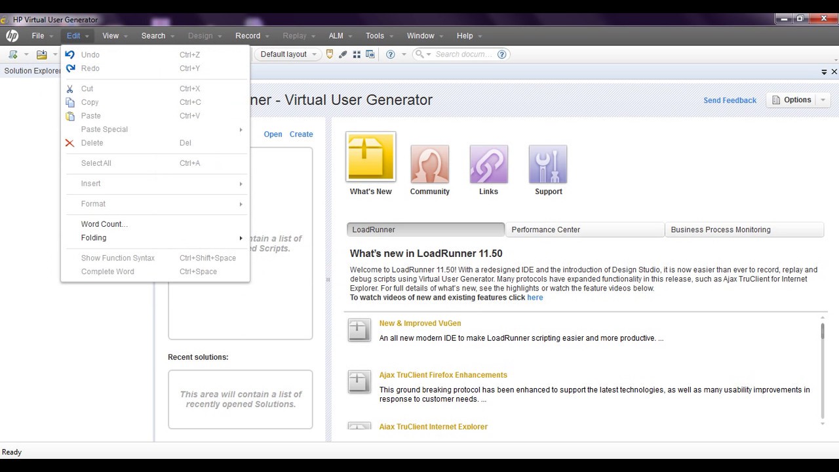Switch to Performance Center tab

coord(585,229)
